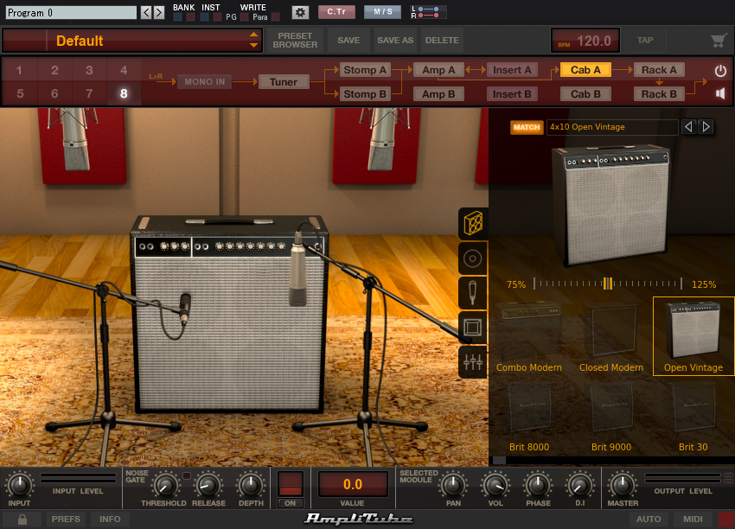Toggle the MIDI button
Image resolution: width=735 pixels, height=529 pixels.
point(693,519)
